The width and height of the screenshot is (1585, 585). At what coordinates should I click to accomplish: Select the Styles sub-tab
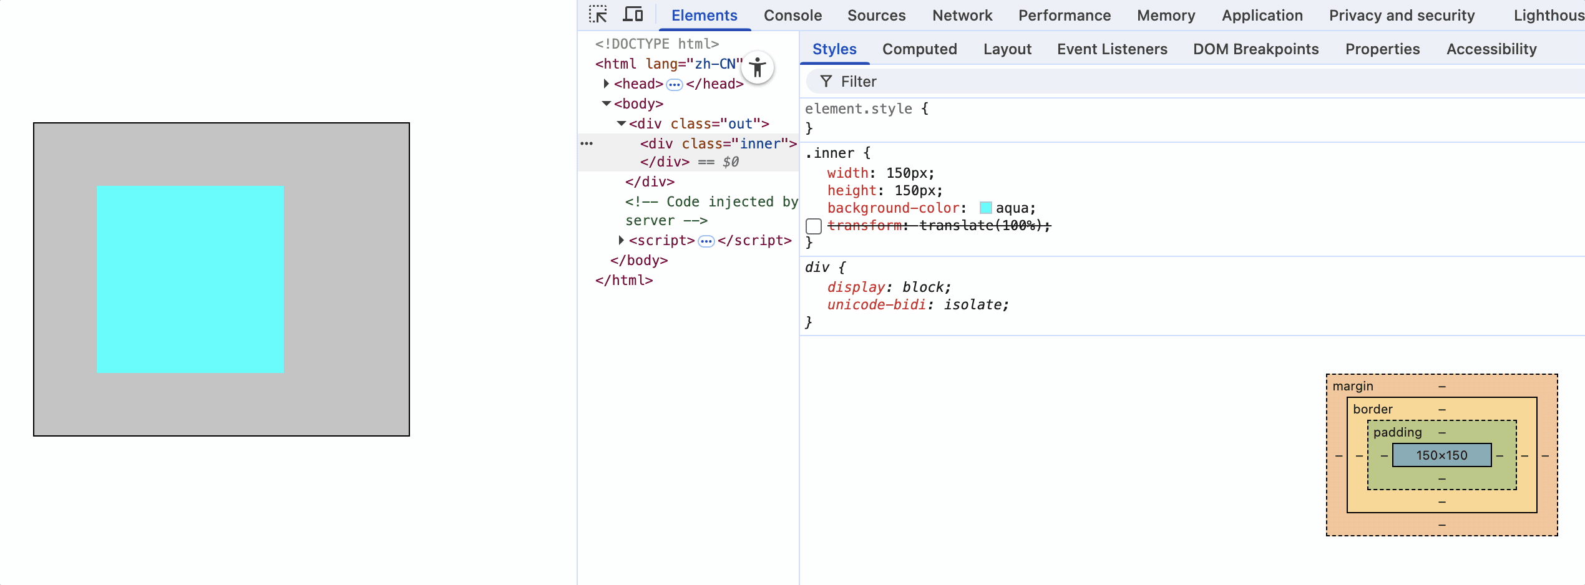pyautogui.click(x=834, y=49)
